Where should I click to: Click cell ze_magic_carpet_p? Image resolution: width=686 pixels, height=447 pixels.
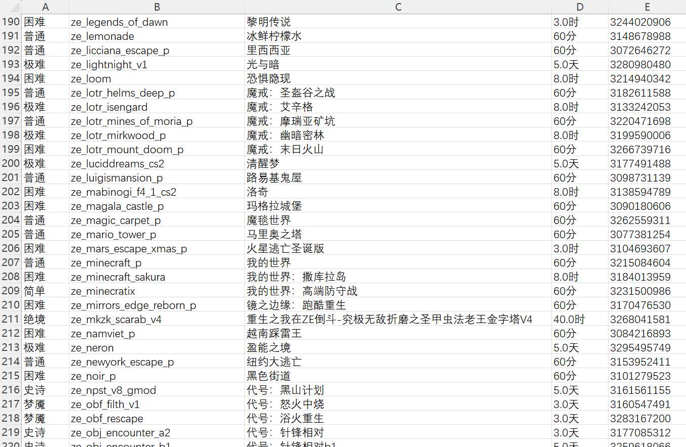click(x=157, y=220)
